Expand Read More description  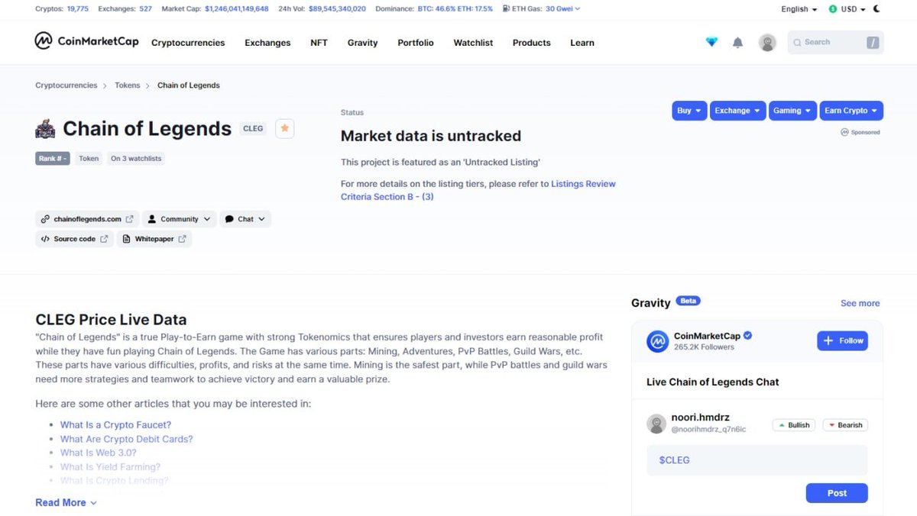pyautogui.click(x=66, y=502)
